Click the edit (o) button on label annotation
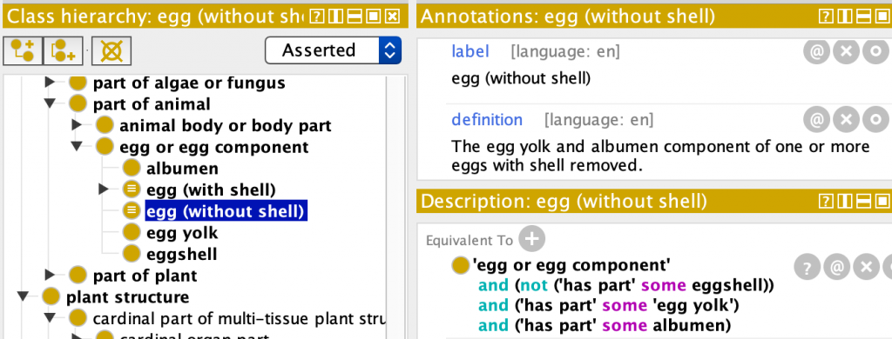 pyautogui.click(x=876, y=52)
